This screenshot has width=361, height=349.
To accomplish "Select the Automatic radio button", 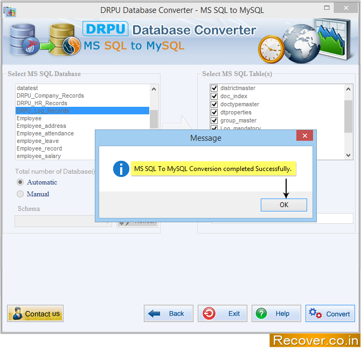I will (20, 182).
